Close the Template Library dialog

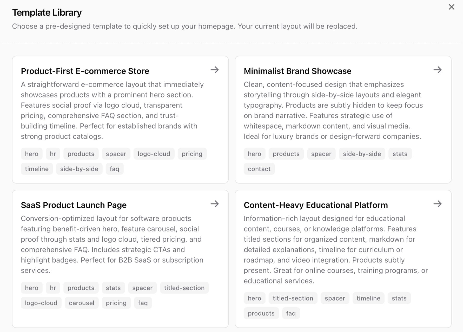click(x=452, y=7)
